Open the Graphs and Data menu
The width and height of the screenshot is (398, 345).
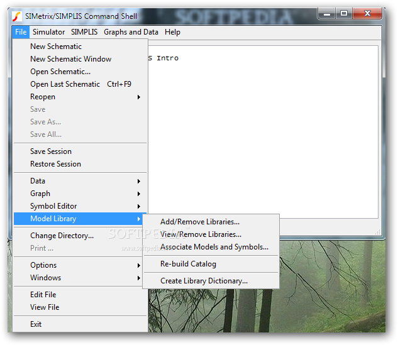tap(131, 32)
